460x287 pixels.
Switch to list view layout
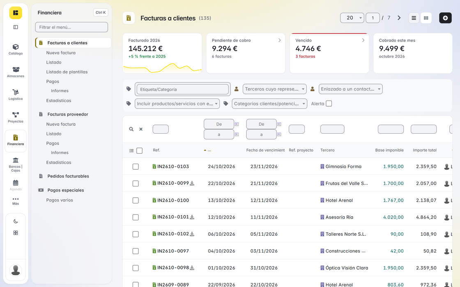tap(414, 18)
